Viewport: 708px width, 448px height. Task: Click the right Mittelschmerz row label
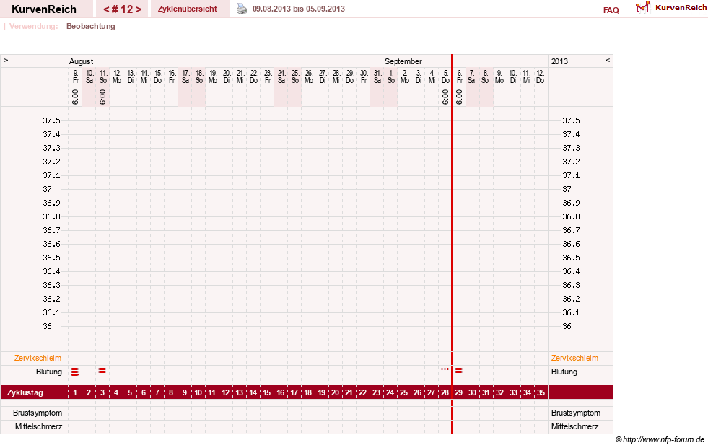(x=574, y=426)
